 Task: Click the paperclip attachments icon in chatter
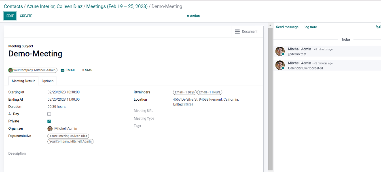pos(377,27)
